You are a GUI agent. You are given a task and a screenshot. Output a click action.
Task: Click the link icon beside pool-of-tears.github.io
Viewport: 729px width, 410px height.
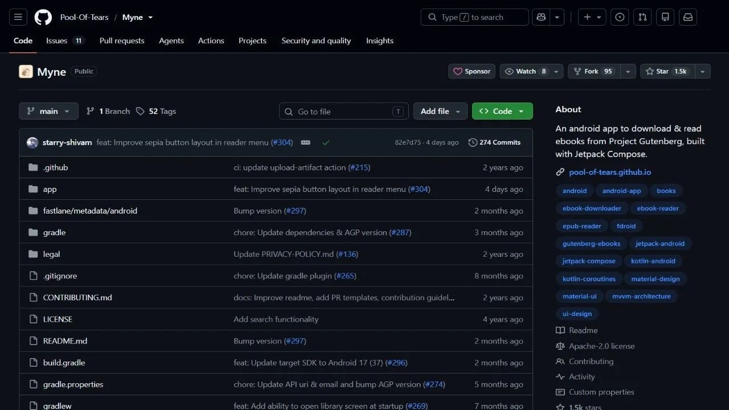(x=560, y=172)
